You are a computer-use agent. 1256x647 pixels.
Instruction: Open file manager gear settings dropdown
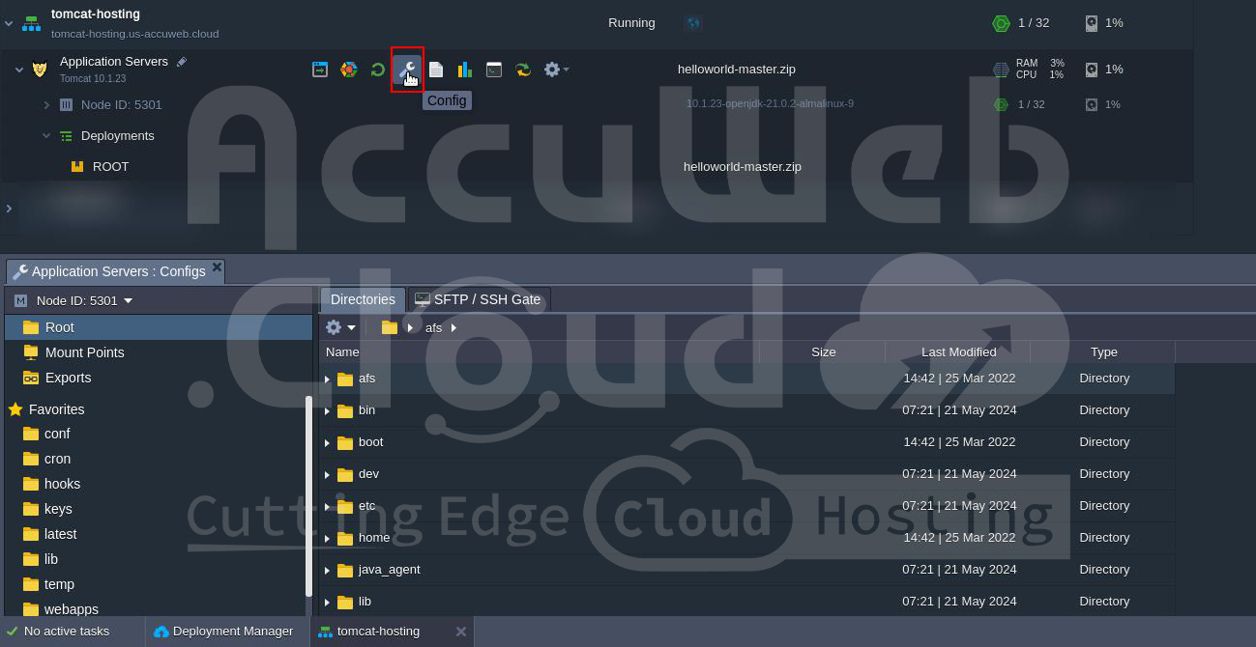click(340, 327)
